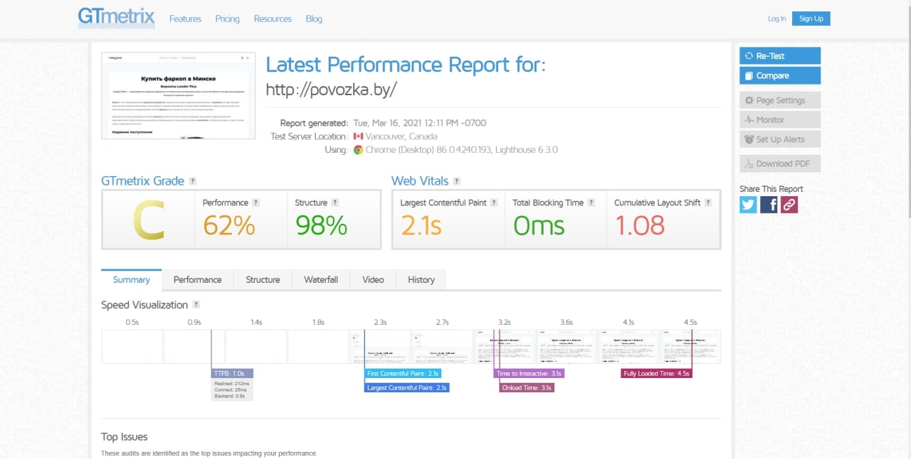Click help icon beside Structure score

pos(335,202)
